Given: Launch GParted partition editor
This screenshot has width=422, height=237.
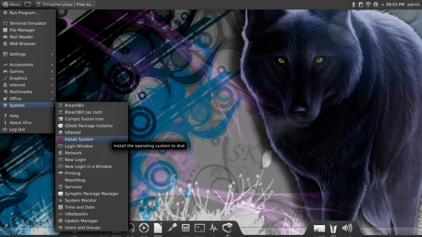Looking at the screenshot, I should coord(92,132).
